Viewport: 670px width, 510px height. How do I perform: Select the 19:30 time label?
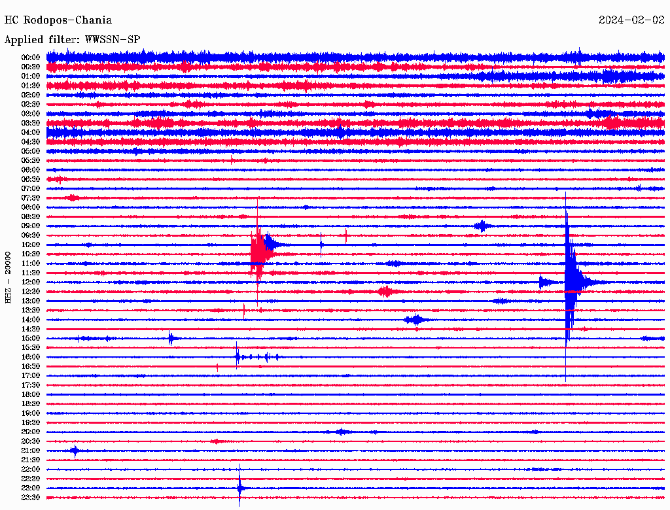pos(31,422)
